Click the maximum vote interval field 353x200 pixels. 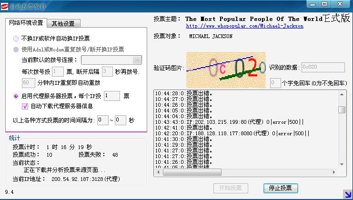(x=120, y=120)
